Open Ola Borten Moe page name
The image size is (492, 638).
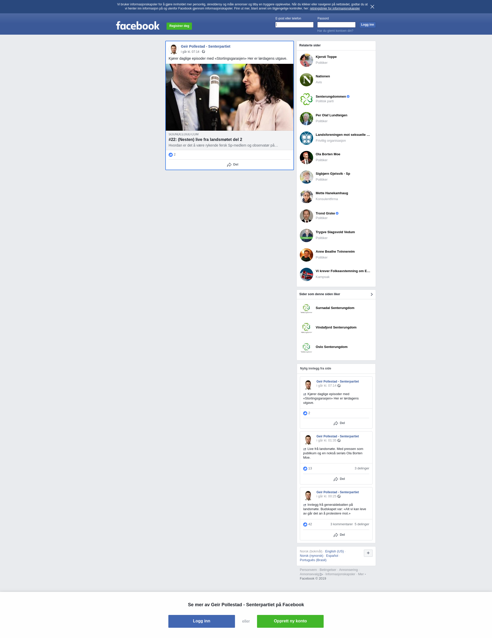coord(328,154)
